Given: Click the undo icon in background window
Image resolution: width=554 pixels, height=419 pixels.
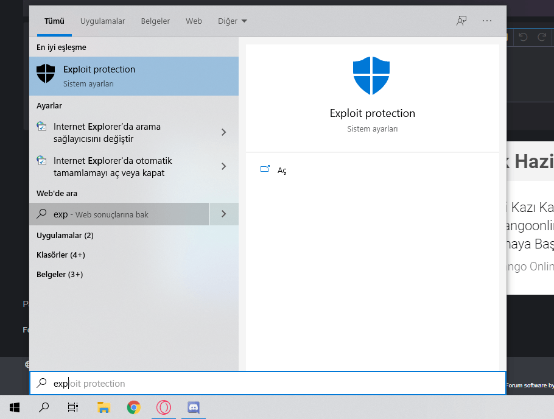Looking at the screenshot, I should (524, 37).
